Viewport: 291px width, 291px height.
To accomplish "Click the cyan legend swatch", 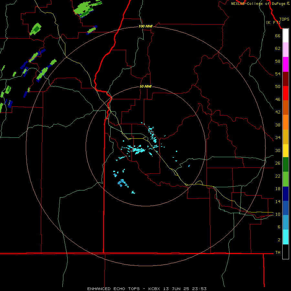I will point(286,237).
